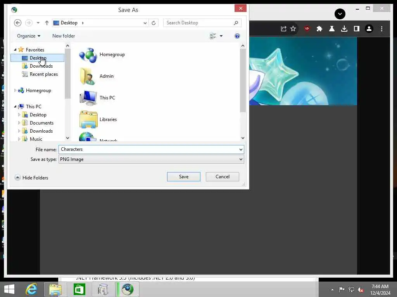Expand Desktop under This PC

[19, 114]
